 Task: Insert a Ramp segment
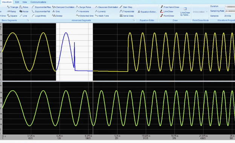coord(11,11)
